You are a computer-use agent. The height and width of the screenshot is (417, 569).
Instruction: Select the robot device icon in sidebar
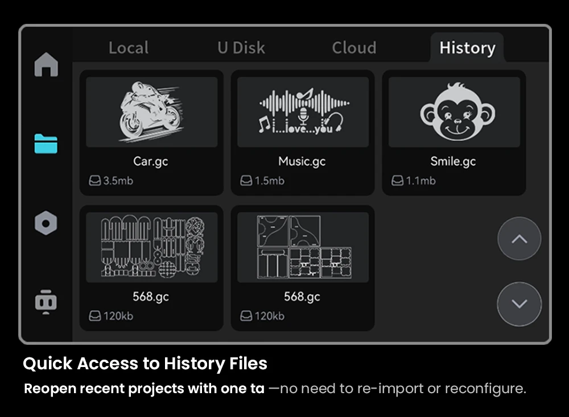point(46,301)
